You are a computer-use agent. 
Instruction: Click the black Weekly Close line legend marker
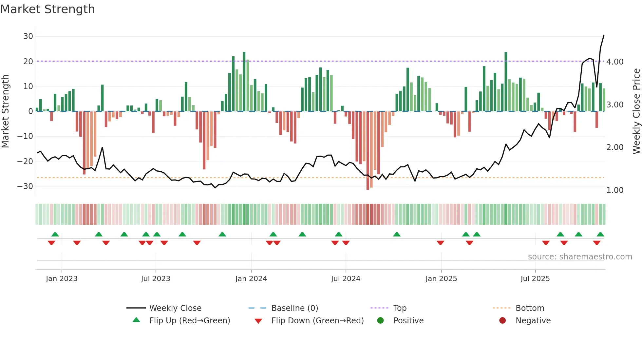pos(136,308)
